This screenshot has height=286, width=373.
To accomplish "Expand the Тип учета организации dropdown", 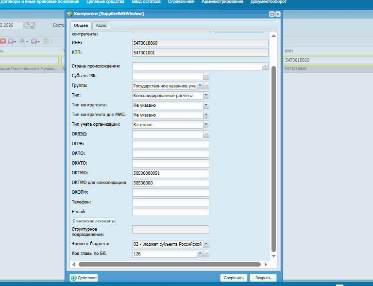I will 206,124.
